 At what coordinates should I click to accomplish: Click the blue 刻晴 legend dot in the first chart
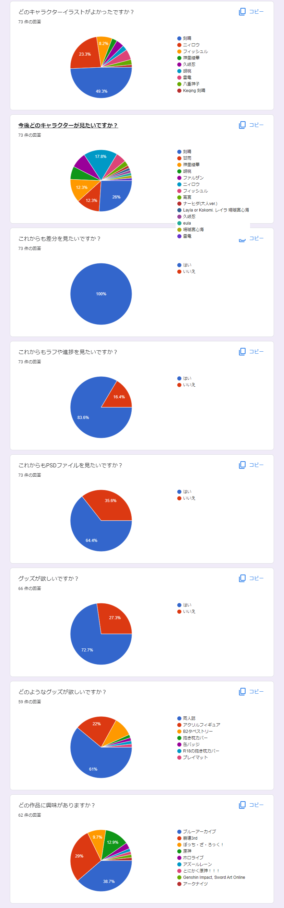click(179, 38)
